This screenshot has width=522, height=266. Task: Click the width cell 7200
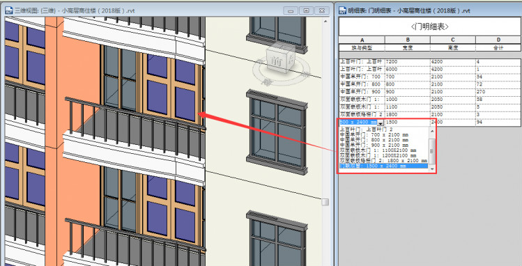[408, 62]
